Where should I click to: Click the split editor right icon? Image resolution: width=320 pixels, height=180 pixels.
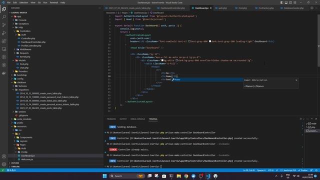click(312, 8)
